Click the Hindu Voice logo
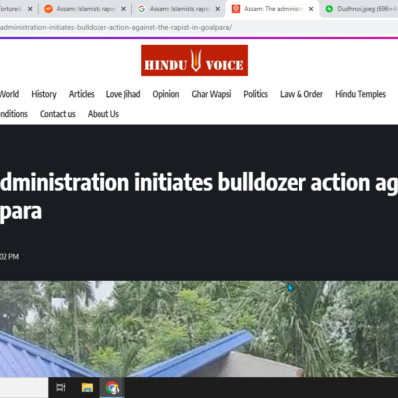Screen dimensions: 398x398 [x=194, y=61]
